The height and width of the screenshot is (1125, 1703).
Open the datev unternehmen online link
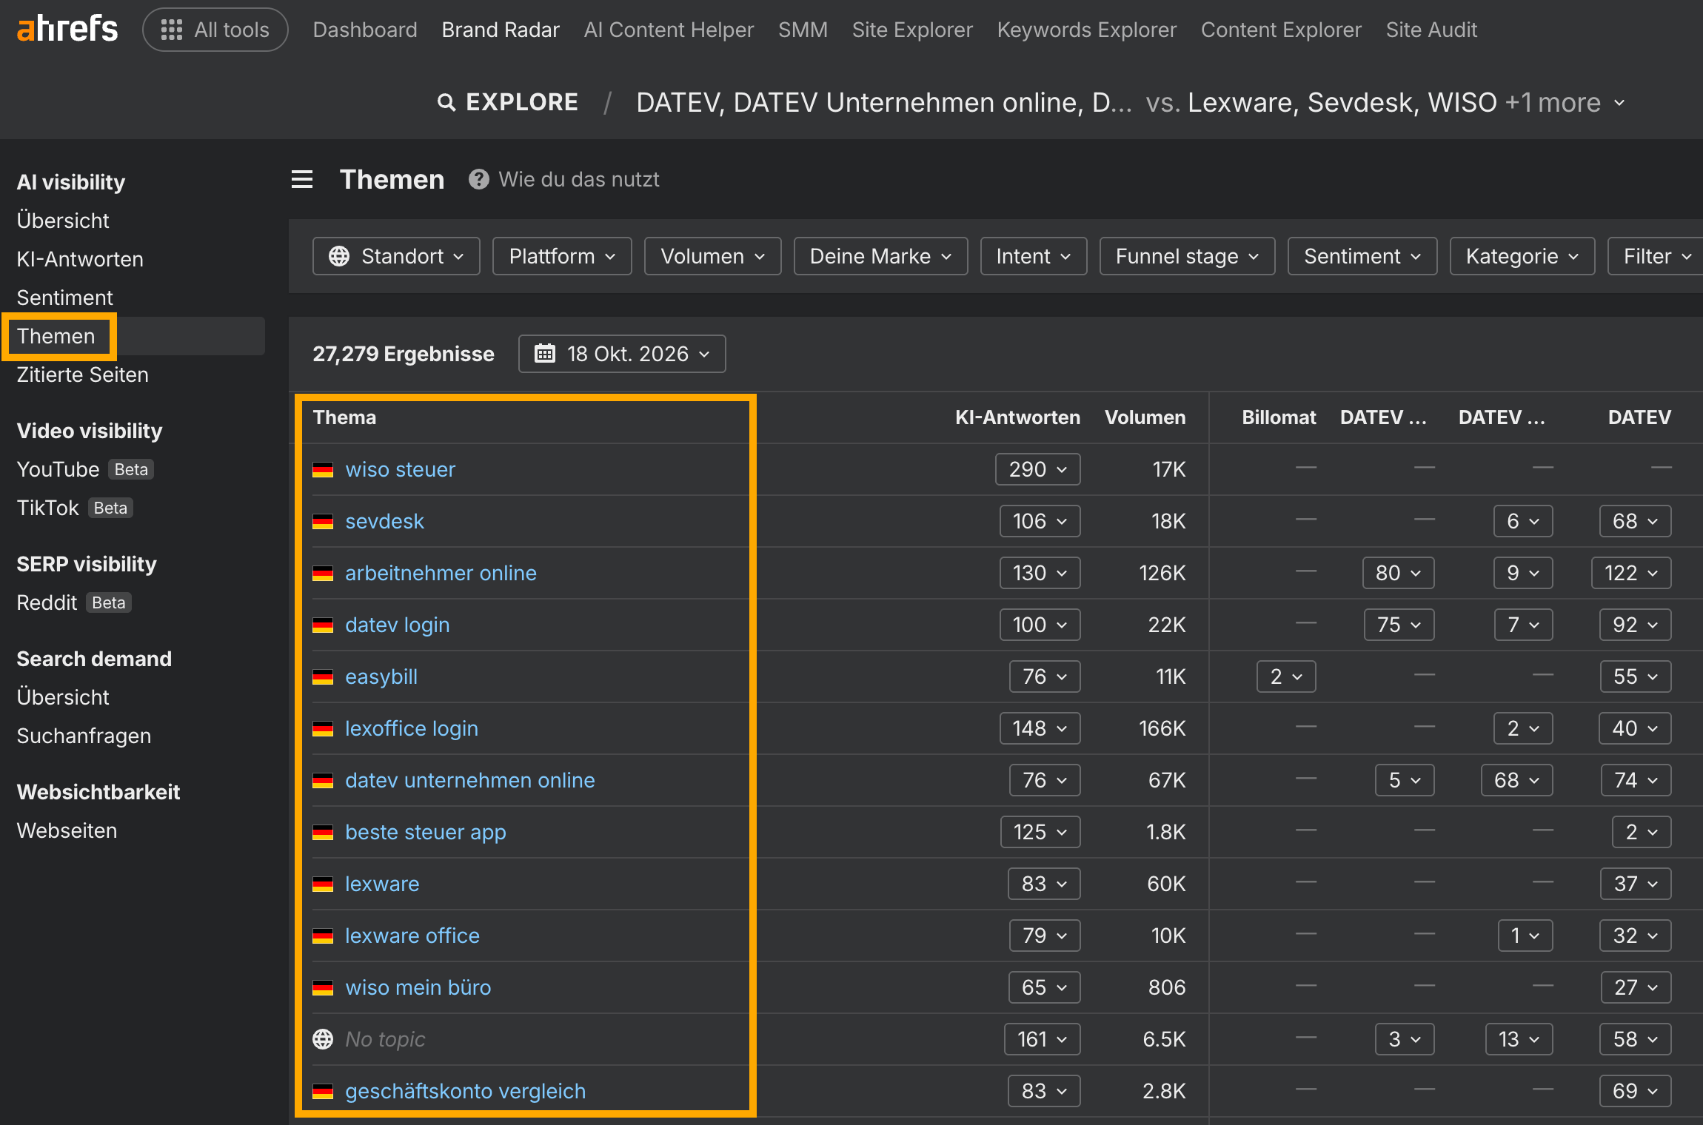coord(470,780)
